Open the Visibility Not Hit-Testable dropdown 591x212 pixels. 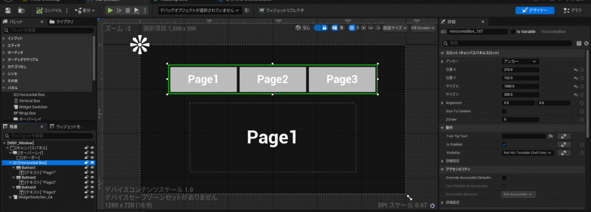(x=528, y=153)
